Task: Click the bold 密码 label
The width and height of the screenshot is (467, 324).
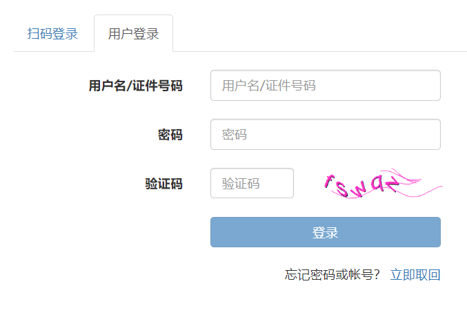Action: click(x=170, y=135)
